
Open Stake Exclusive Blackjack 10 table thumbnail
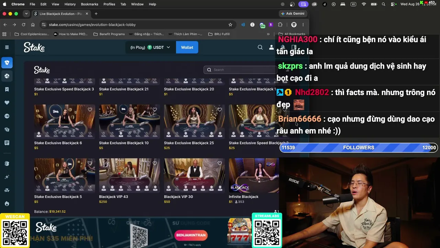pyautogui.click(x=130, y=121)
